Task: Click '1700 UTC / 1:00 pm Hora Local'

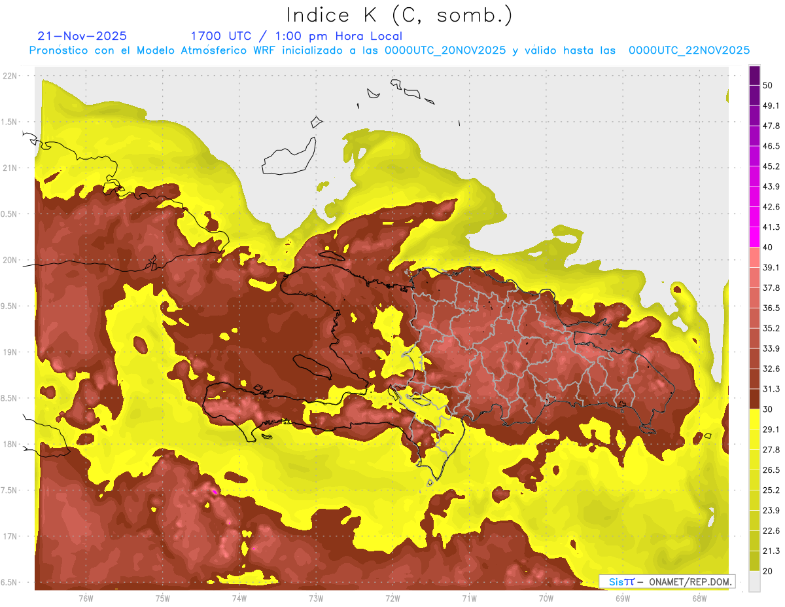Action: [296, 36]
